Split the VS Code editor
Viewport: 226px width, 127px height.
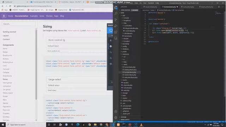[x=219, y=7]
